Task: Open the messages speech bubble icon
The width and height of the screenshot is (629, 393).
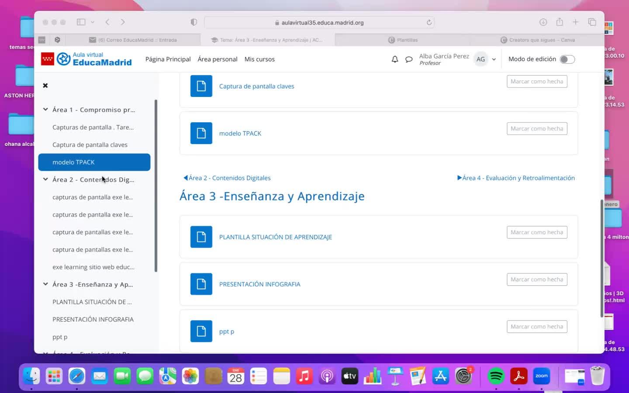Action: pos(409,59)
